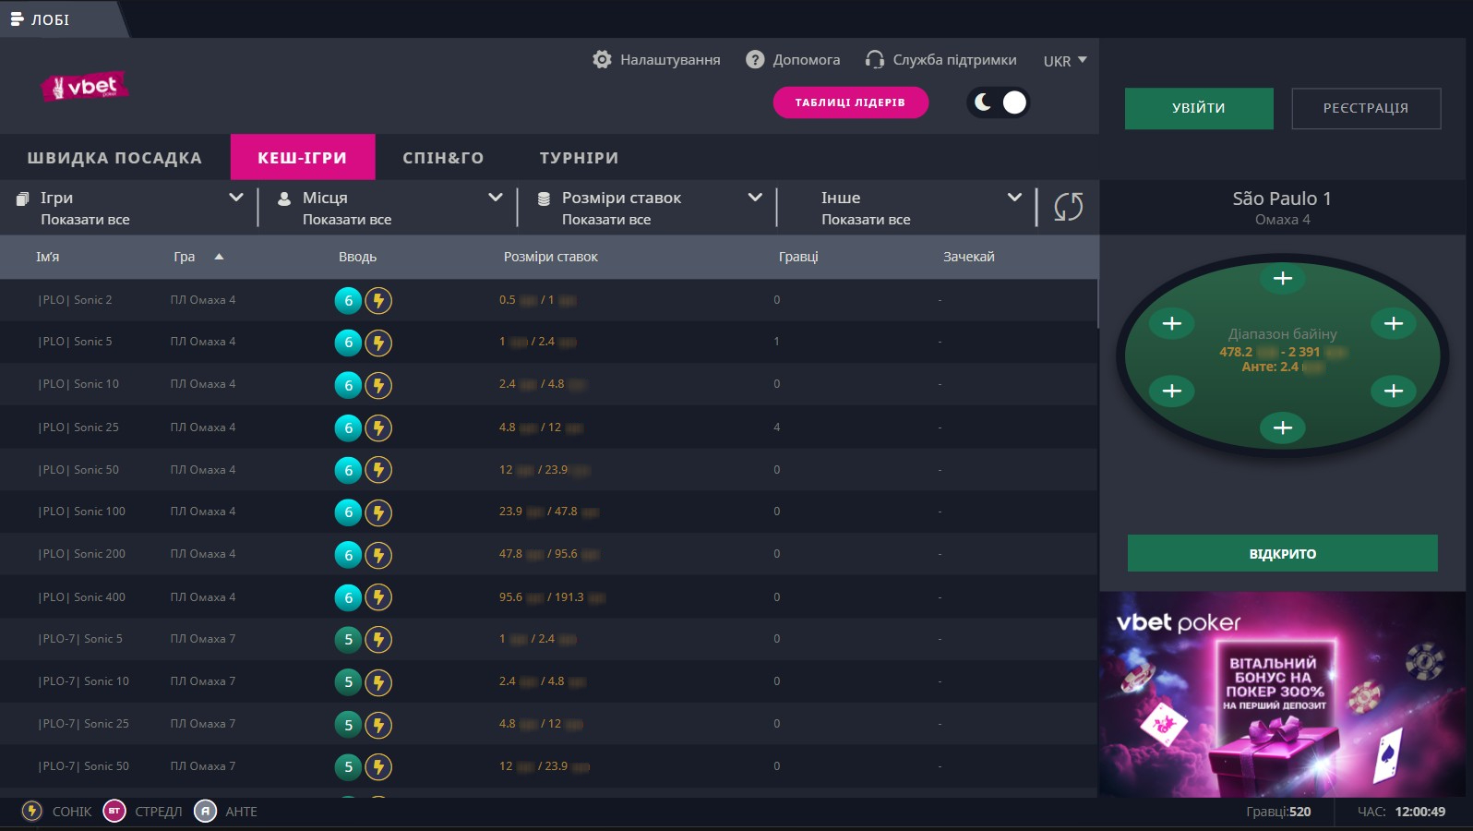Click the Help question mark icon
1473x831 pixels.
(755, 60)
